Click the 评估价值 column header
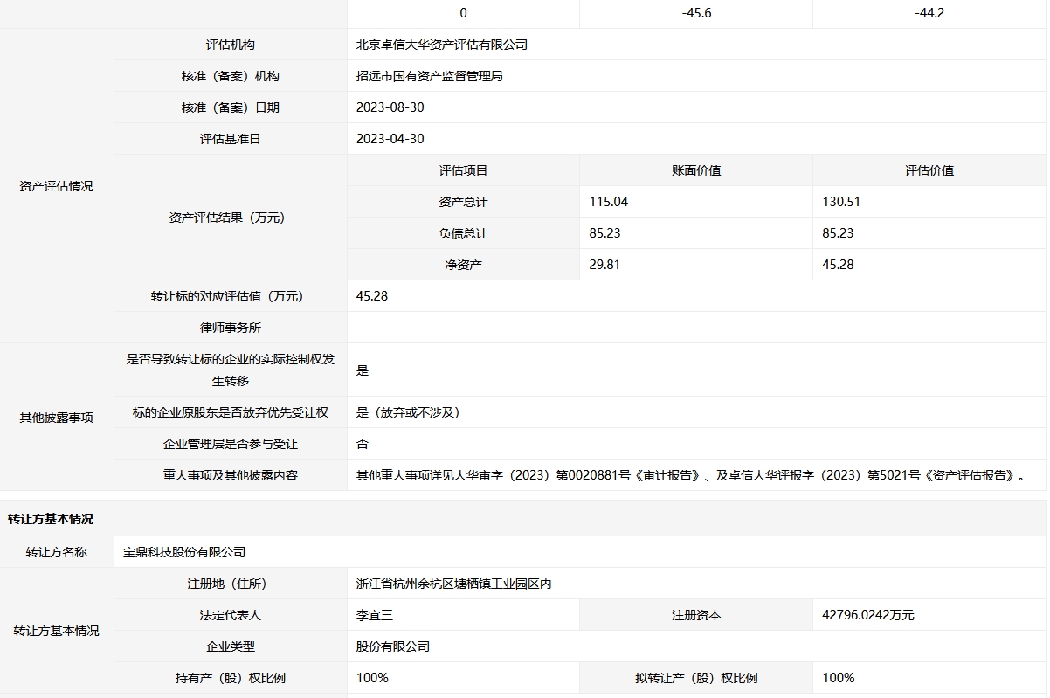The width and height of the screenshot is (1050, 698). point(929,170)
